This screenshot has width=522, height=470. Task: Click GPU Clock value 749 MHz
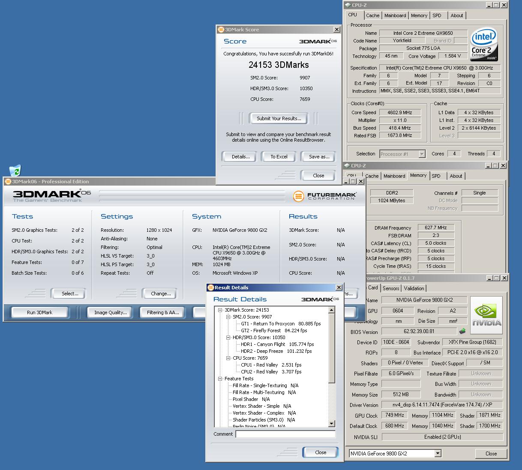click(x=395, y=415)
